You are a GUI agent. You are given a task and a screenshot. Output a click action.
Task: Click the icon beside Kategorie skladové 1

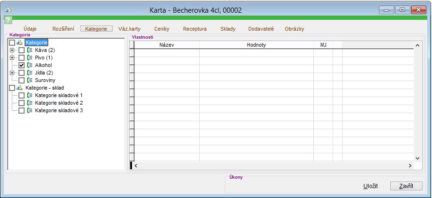30,95
